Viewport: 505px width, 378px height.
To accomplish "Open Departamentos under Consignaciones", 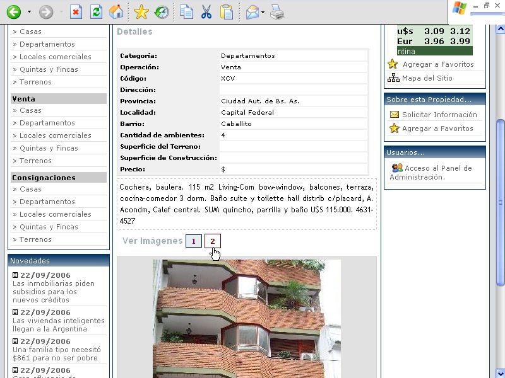I will [47, 202].
